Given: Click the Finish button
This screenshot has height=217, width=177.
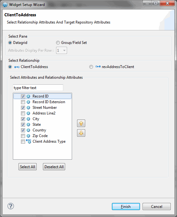Looking at the screenshot, I should [x=126, y=206].
